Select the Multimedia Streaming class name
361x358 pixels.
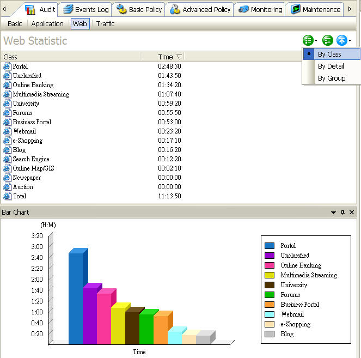point(41,94)
